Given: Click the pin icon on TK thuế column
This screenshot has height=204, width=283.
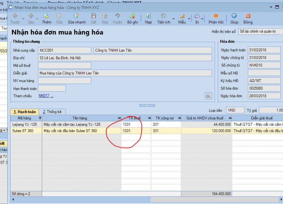Looking at the screenshot, I should [149, 118].
